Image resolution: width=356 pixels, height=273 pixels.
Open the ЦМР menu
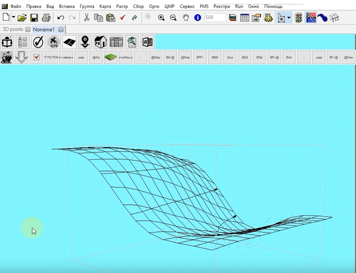pos(169,6)
